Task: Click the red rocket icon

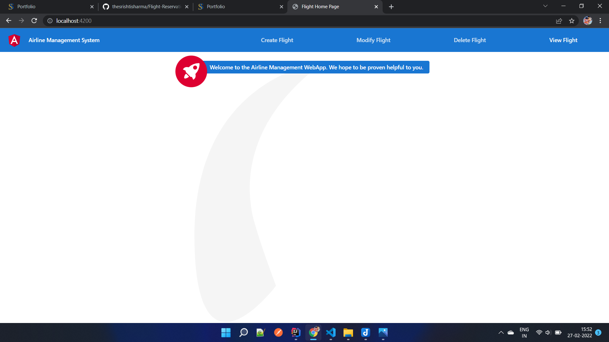Action: coord(191,71)
